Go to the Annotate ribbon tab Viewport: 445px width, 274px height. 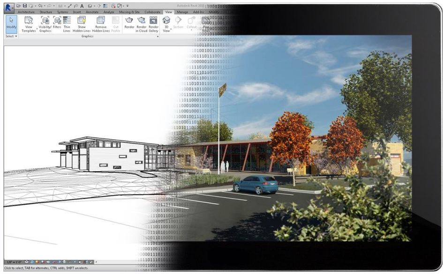pos(92,12)
